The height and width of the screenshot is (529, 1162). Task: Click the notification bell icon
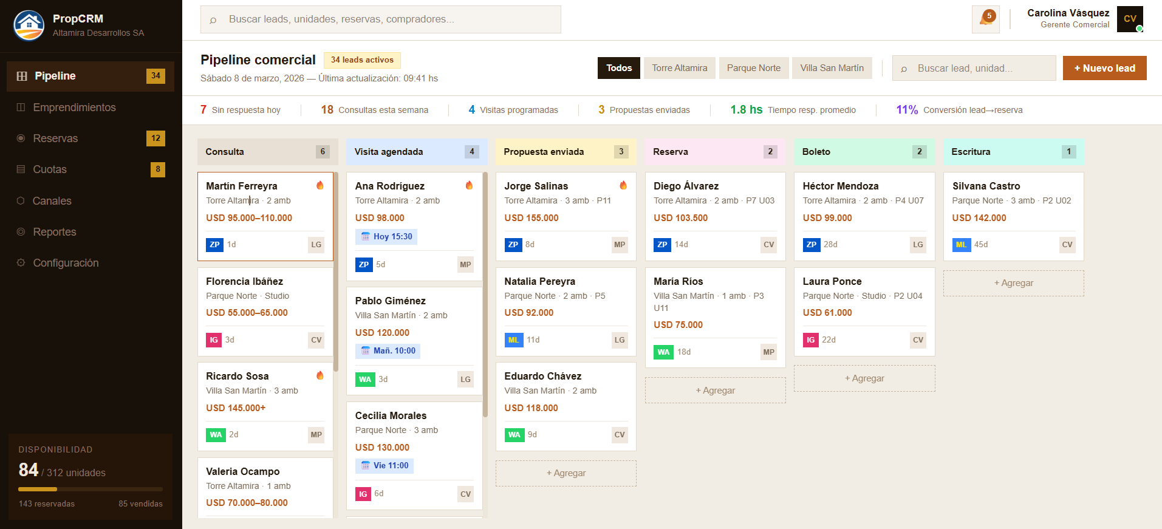tap(984, 19)
